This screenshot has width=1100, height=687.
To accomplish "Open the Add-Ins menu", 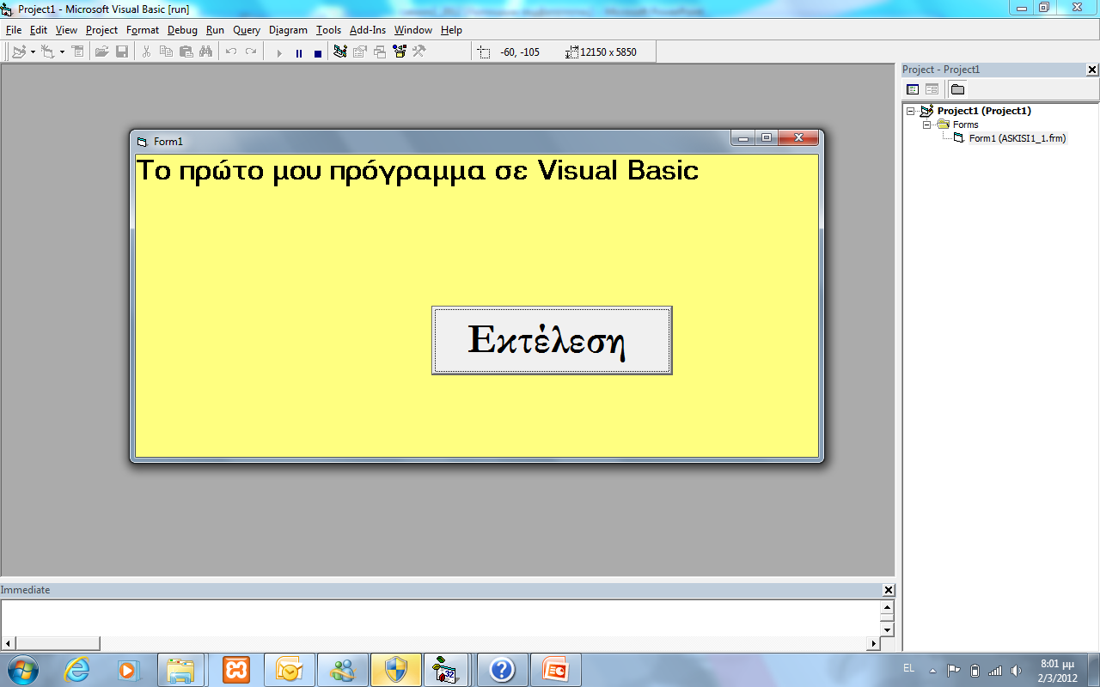I will (x=368, y=30).
